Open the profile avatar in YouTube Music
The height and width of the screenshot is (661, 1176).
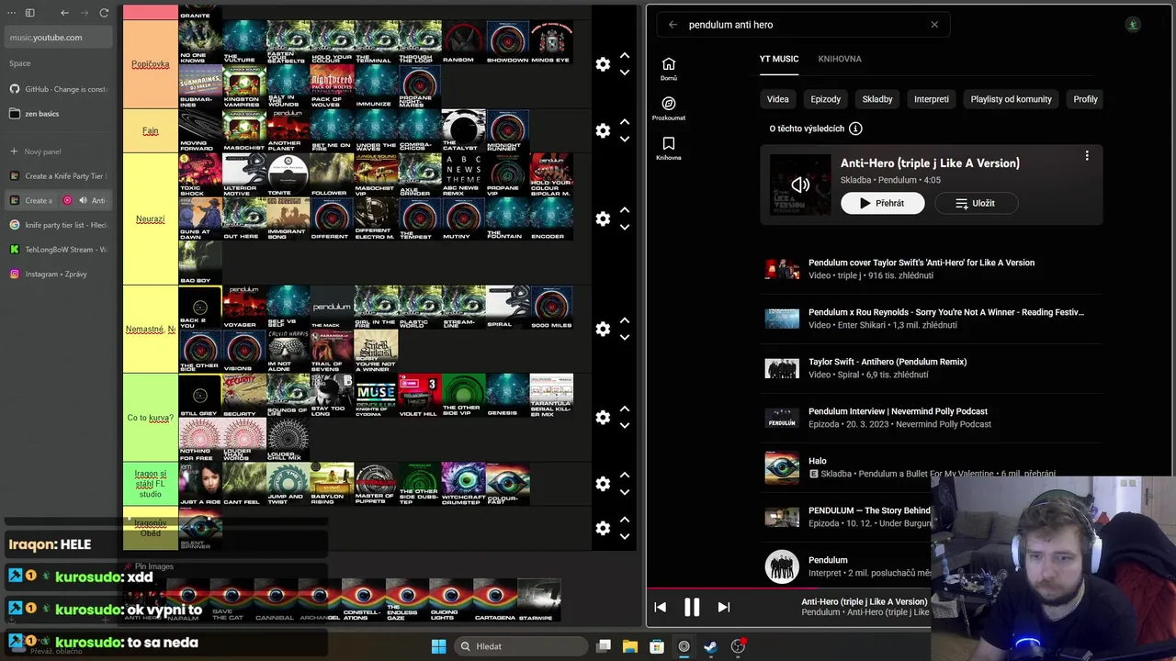1133,25
